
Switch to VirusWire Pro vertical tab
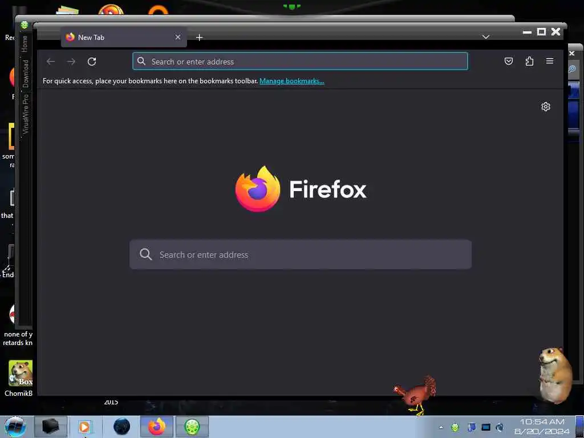tap(25, 114)
